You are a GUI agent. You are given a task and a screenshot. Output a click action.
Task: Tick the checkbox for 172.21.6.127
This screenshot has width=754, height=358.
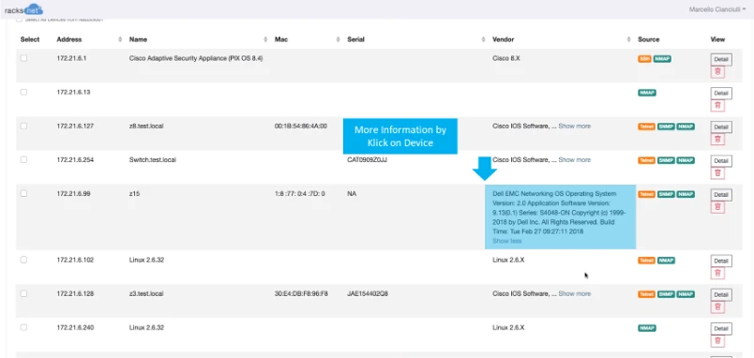click(x=23, y=126)
